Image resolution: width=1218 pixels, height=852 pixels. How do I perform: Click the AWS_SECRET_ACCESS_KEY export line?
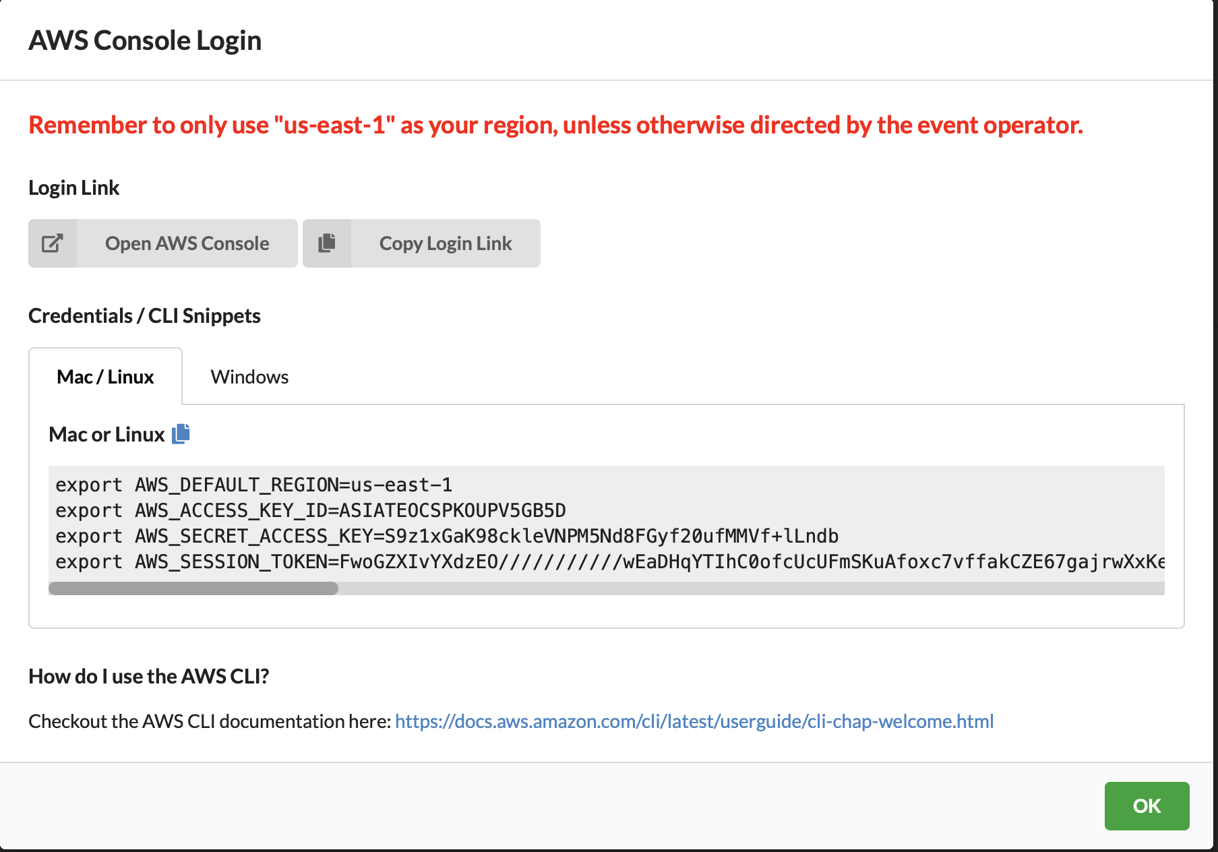click(x=447, y=536)
